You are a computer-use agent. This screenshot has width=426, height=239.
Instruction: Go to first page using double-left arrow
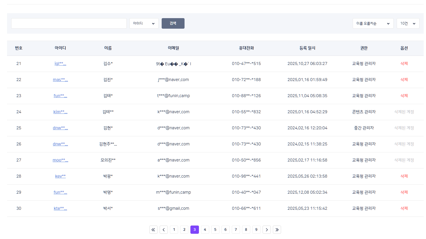pyautogui.click(x=153, y=230)
